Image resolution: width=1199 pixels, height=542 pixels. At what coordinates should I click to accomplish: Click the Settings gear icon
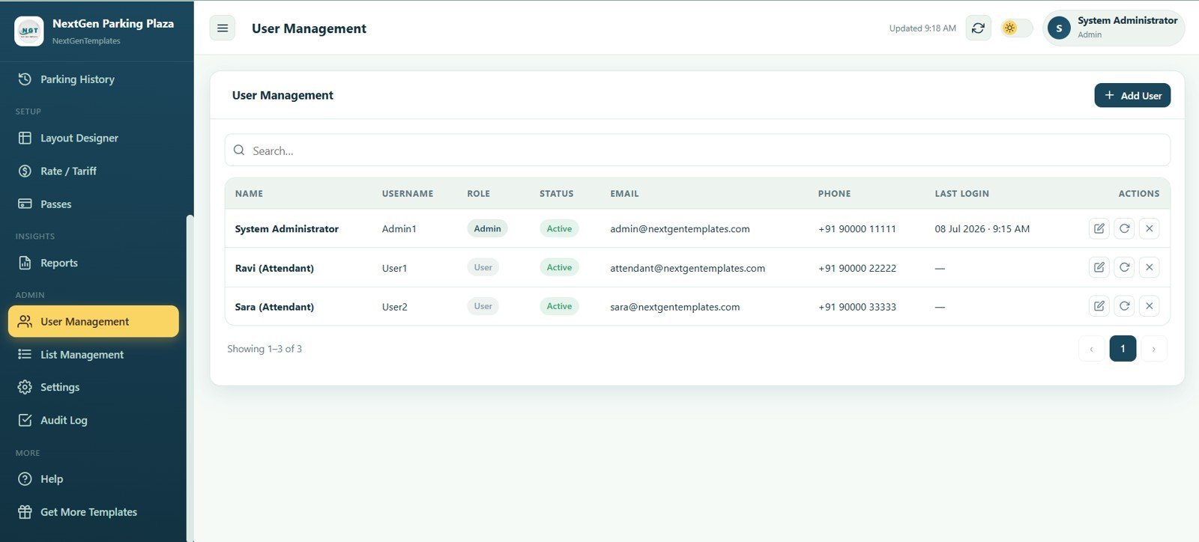[25, 387]
